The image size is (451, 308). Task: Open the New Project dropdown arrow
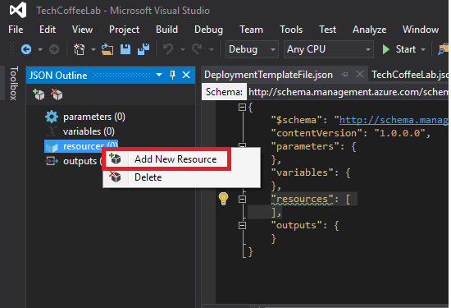point(93,49)
